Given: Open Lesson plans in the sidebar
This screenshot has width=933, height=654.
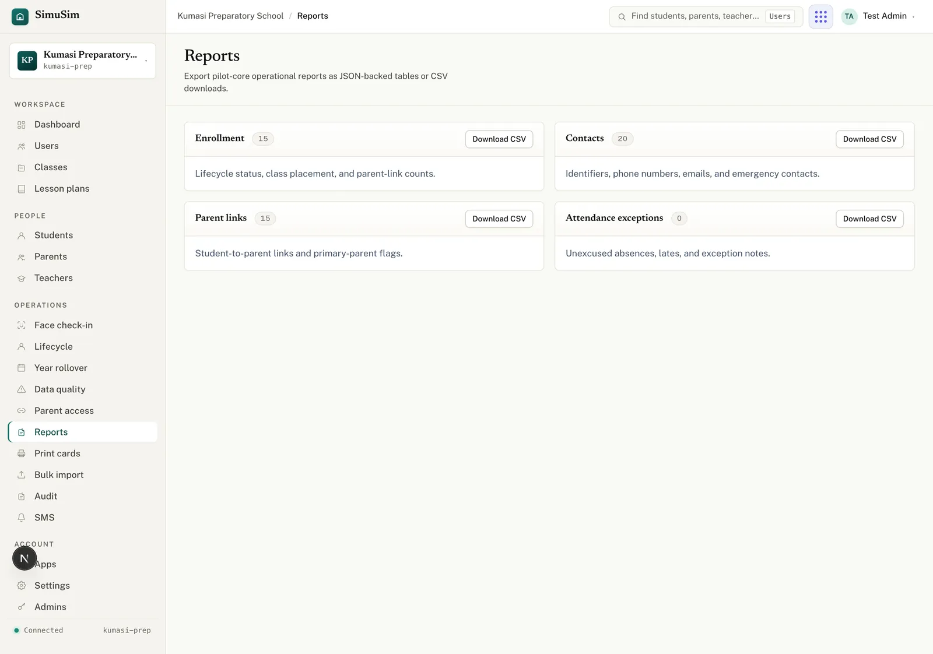Looking at the screenshot, I should click(x=82, y=189).
